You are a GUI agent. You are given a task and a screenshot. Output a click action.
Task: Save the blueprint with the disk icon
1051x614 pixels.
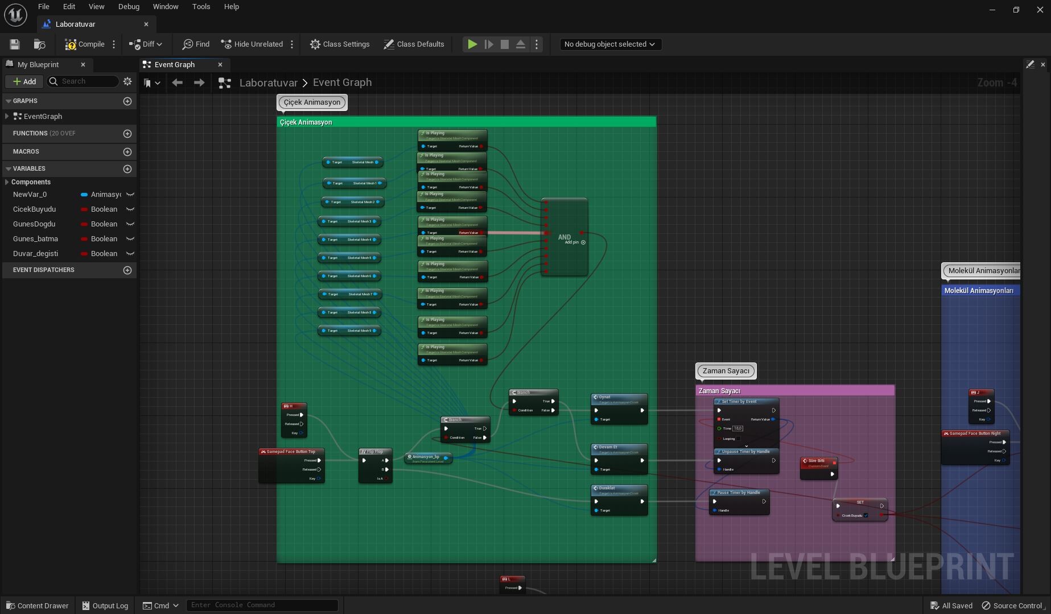(x=14, y=44)
